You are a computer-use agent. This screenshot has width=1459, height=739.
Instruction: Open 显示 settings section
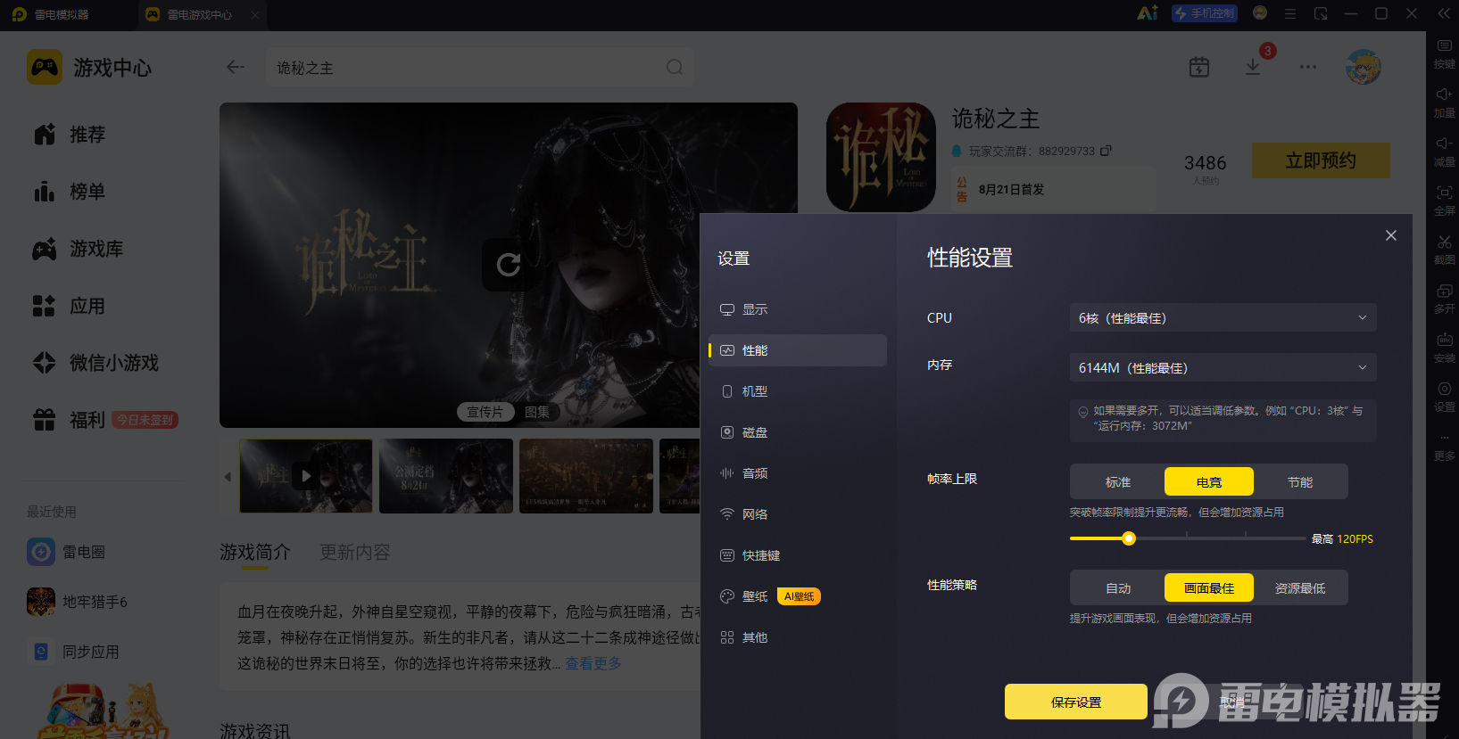click(x=798, y=309)
